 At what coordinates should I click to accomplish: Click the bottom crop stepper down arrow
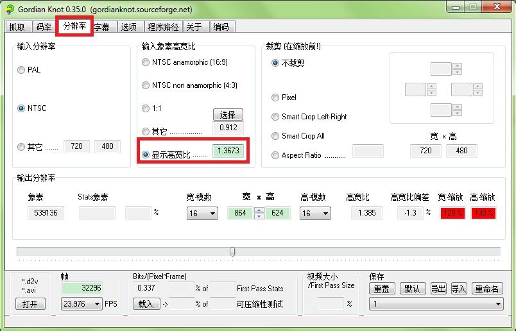pyautogui.click(x=457, y=113)
